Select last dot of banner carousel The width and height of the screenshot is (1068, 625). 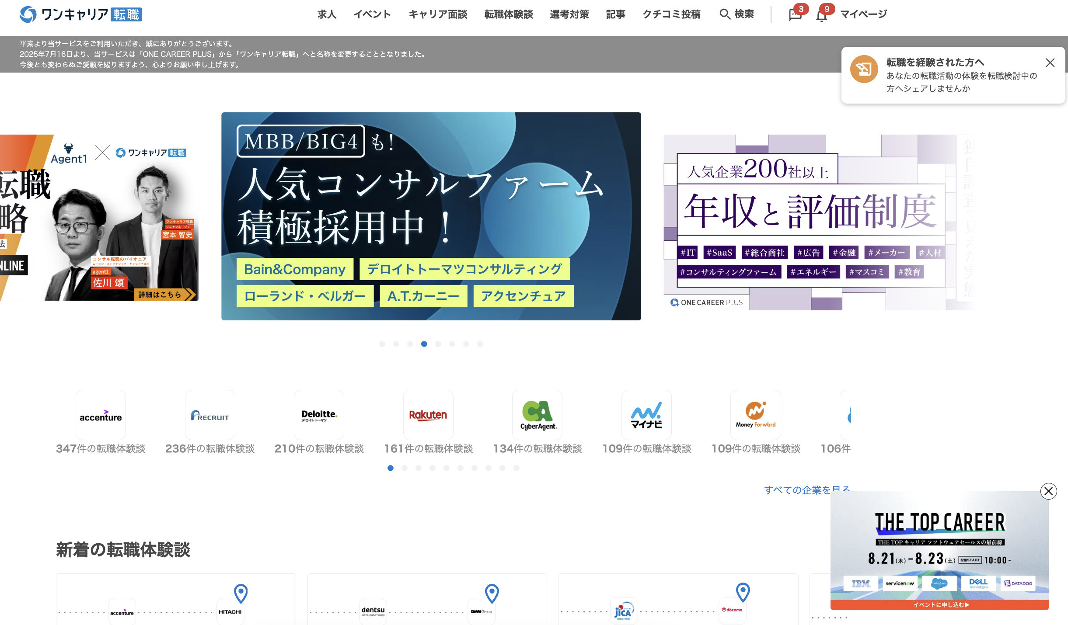click(x=480, y=344)
